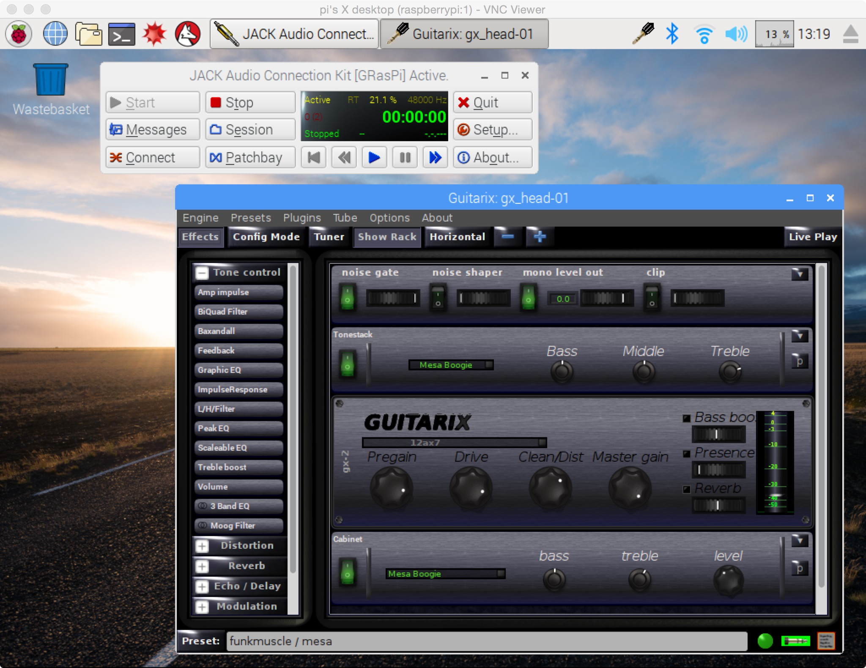
Task: Toggle the noise gate power switch
Action: (x=347, y=297)
